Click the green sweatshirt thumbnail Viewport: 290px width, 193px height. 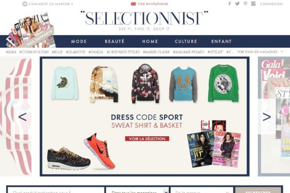[x=223, y=83]
